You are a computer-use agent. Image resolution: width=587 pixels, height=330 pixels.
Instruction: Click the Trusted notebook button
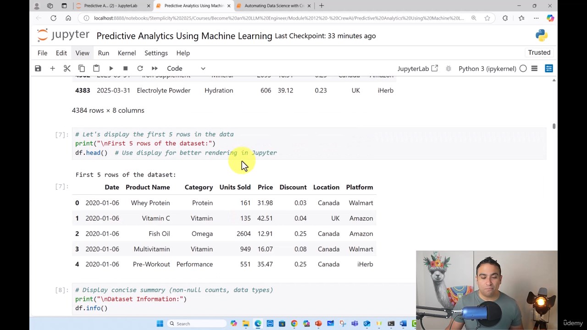(x=539, y=52)
